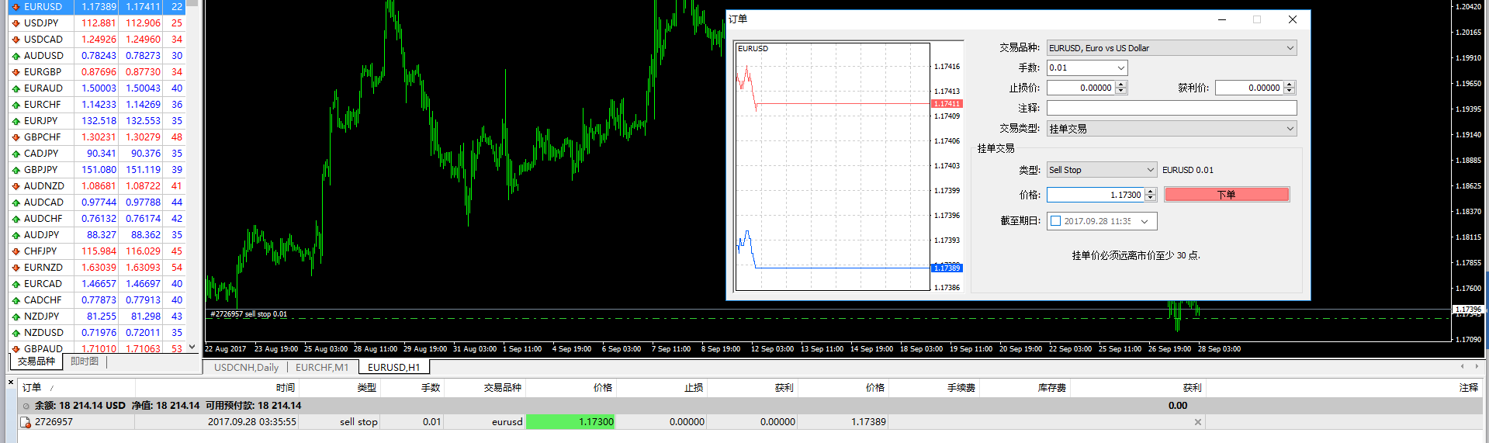The width and height of the screenshot is (1489, 443).
Task: Click the GBPCHF down-arrow icon
Action: coord(16,137)
